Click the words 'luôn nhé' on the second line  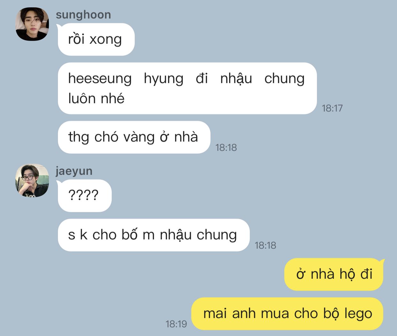[x=96, y=98]
